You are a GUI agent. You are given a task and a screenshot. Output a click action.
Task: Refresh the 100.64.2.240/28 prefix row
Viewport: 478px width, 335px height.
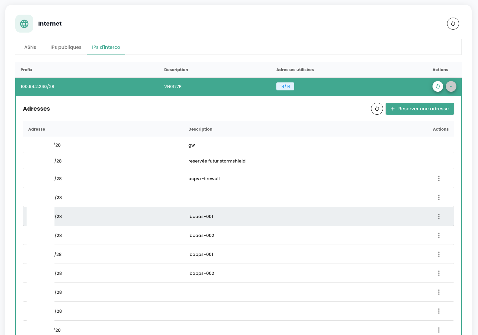click(x=437, y=86)
